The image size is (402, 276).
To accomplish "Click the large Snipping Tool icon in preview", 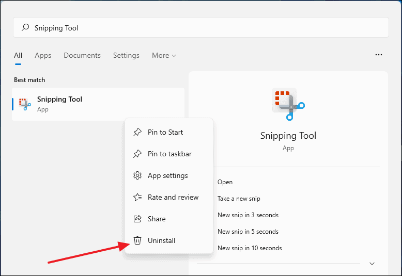I will click(x=288, y=103).
